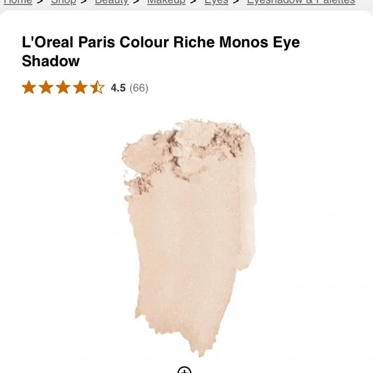Click the half-filled fifth rating star
Viewport: 373px width, 373px height.
tap(97, 87)
